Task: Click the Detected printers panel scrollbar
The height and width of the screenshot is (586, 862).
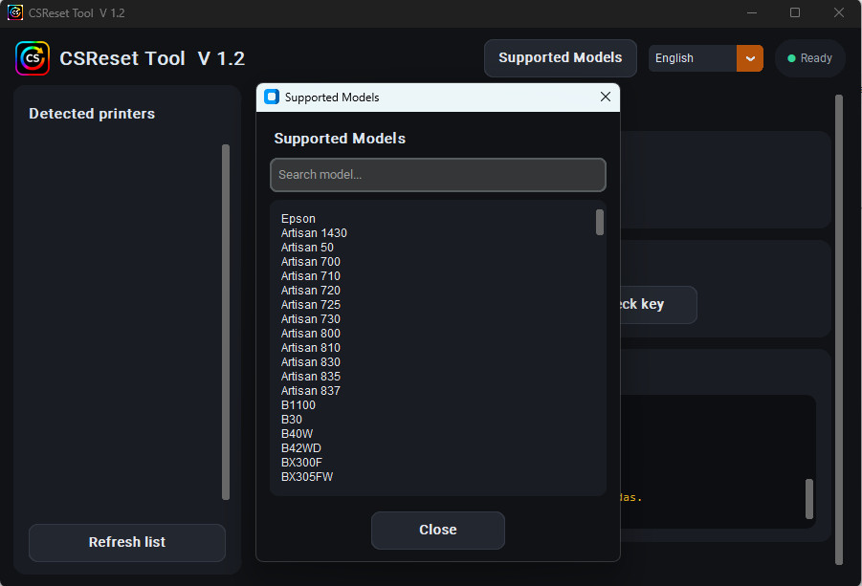Action: tap(226, 322)
